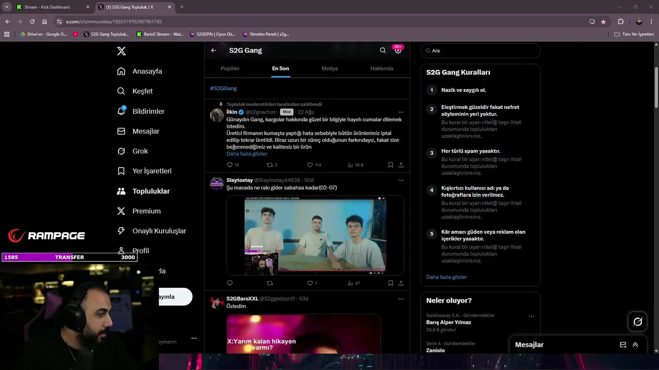This screenshot has width=659, height=370.
Task: Open community members icon with 20+ badge
Action: click(x=398, y=50)
